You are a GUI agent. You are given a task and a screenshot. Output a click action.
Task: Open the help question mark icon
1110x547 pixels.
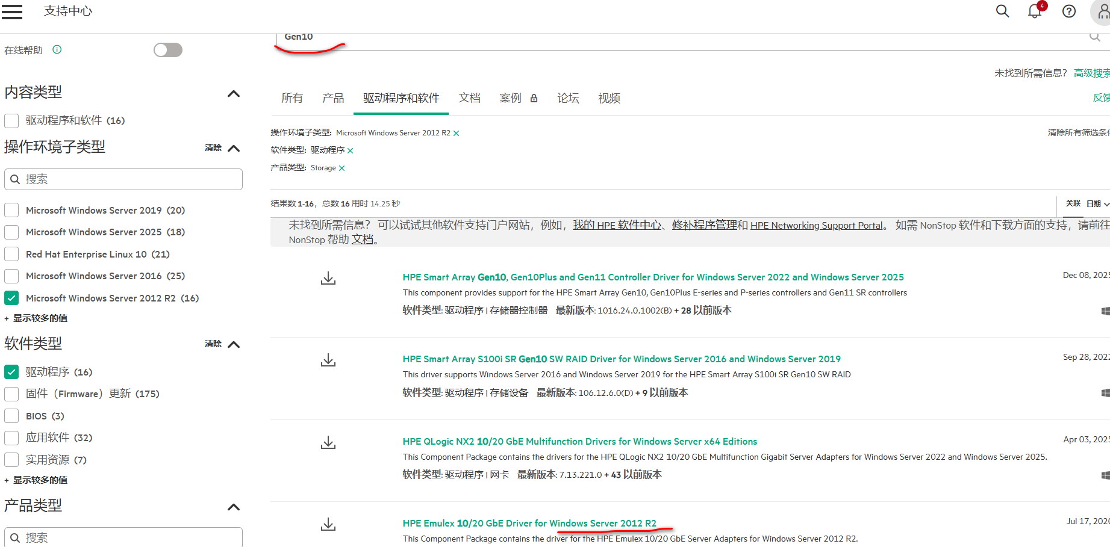pyautogui.click(x=1069, y=11)
